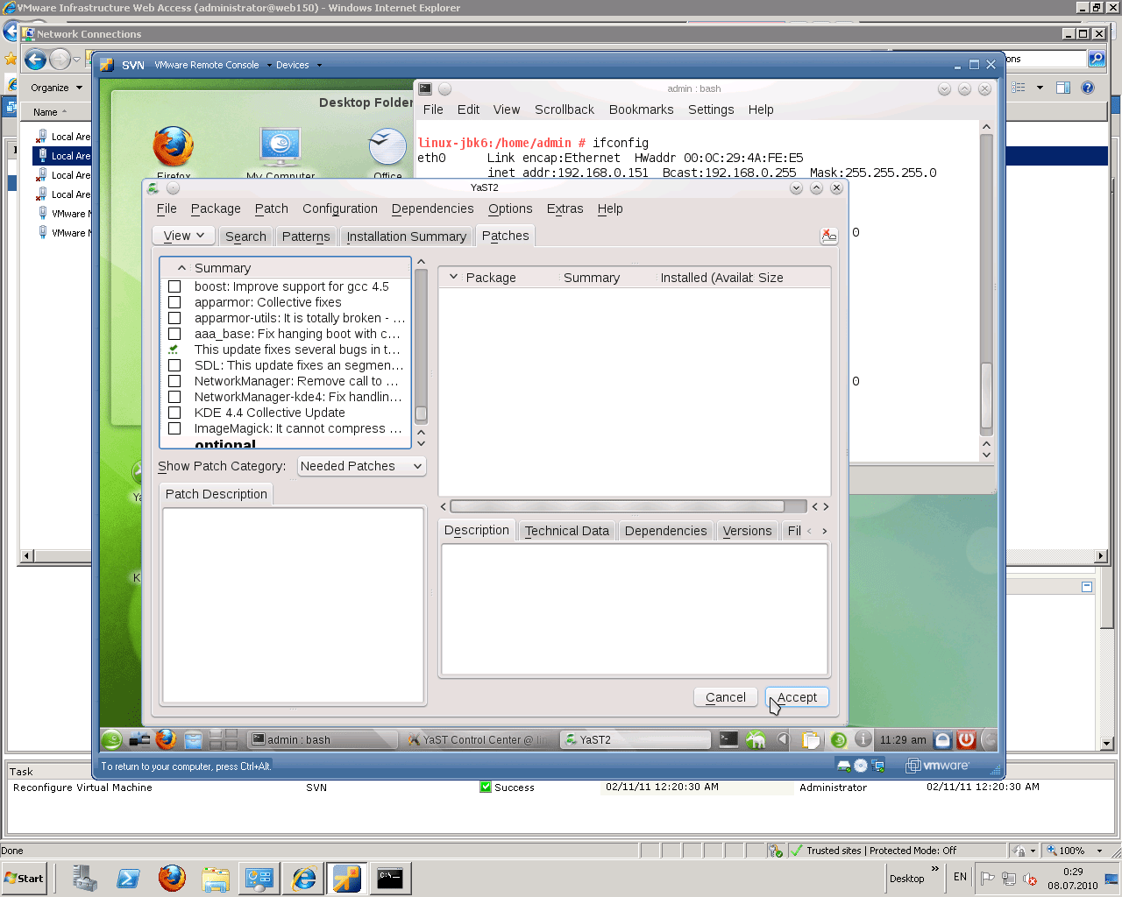Click the Cancel button in YaST2
Image resolution: width=1122 pixels, height=897 pixels.
pyautogui.click(x=726, y=697)
